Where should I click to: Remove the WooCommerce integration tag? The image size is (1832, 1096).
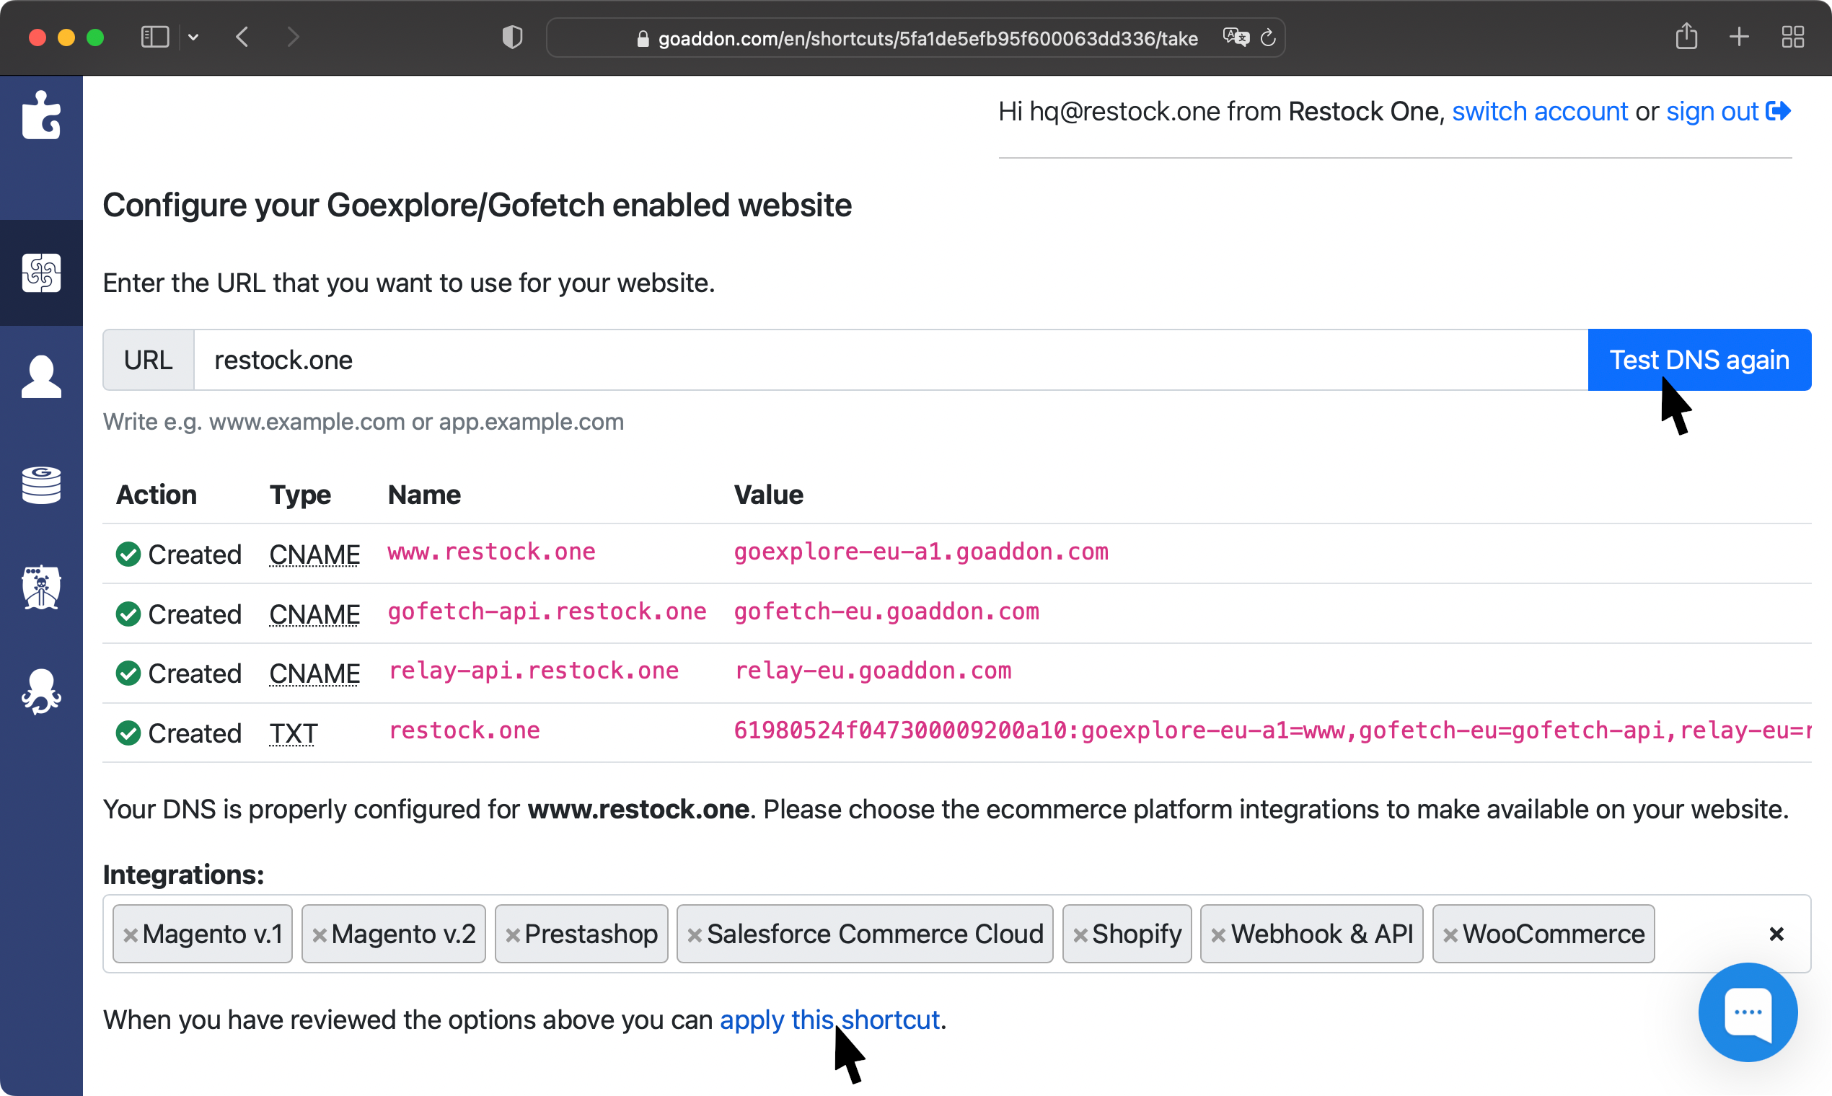click(1450, 935)
